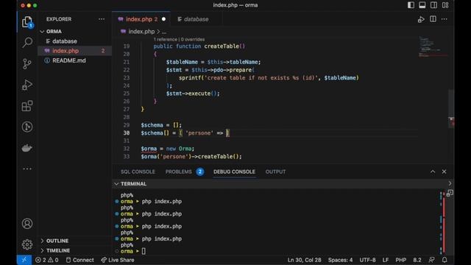Click line number 29 in gutter
Viewport: 471px width, 265px height.
[126, 125]
